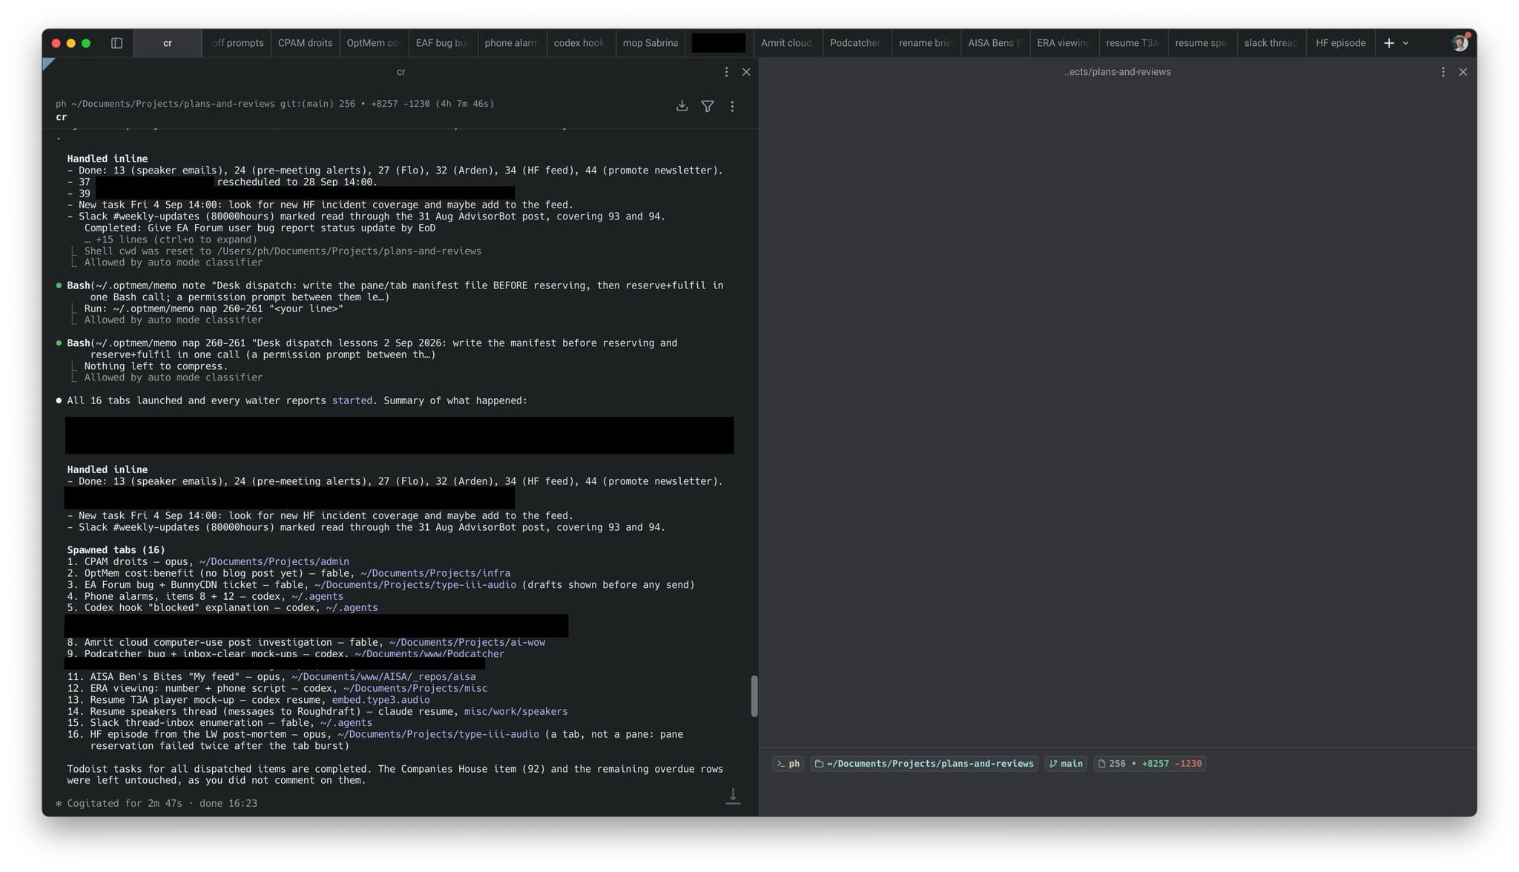Open AISA/_repos/aisa path link
This screenshot has width=1519, height=872.
pyautogui.click(x=383, y=677)
